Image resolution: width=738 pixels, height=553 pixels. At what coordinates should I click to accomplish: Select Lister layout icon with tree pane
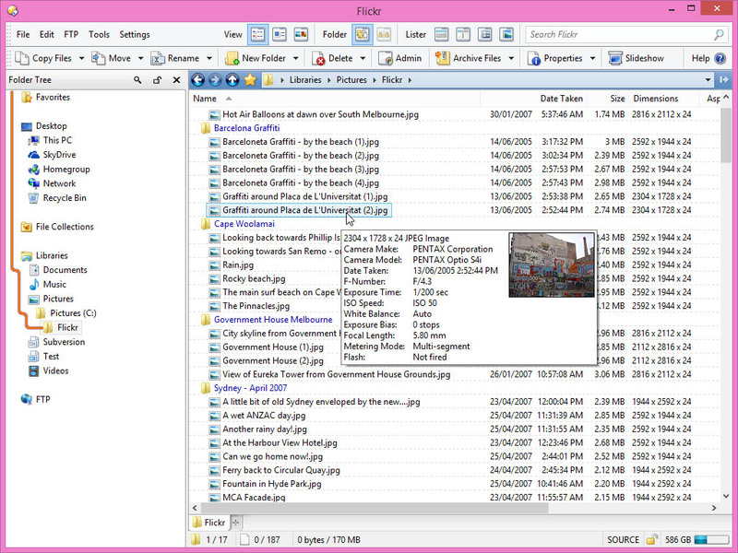[484, 34]
